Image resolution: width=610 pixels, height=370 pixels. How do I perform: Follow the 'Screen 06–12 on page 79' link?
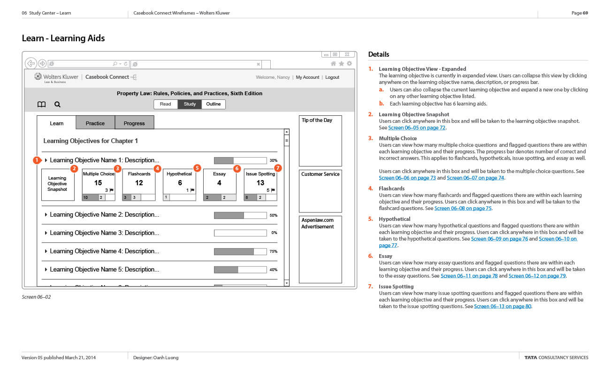click(x=537, y=276)
